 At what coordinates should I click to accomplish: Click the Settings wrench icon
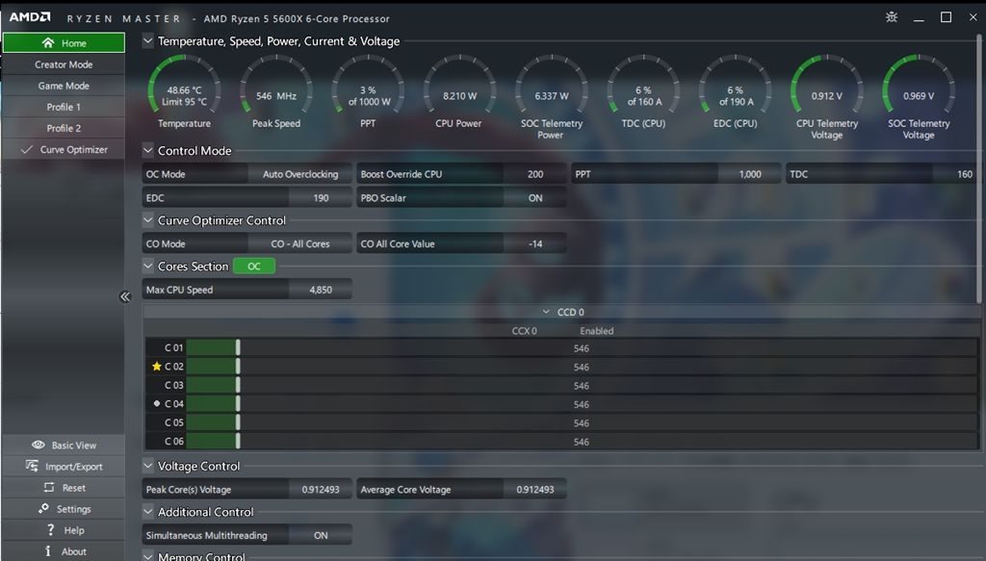click(43, 508)
